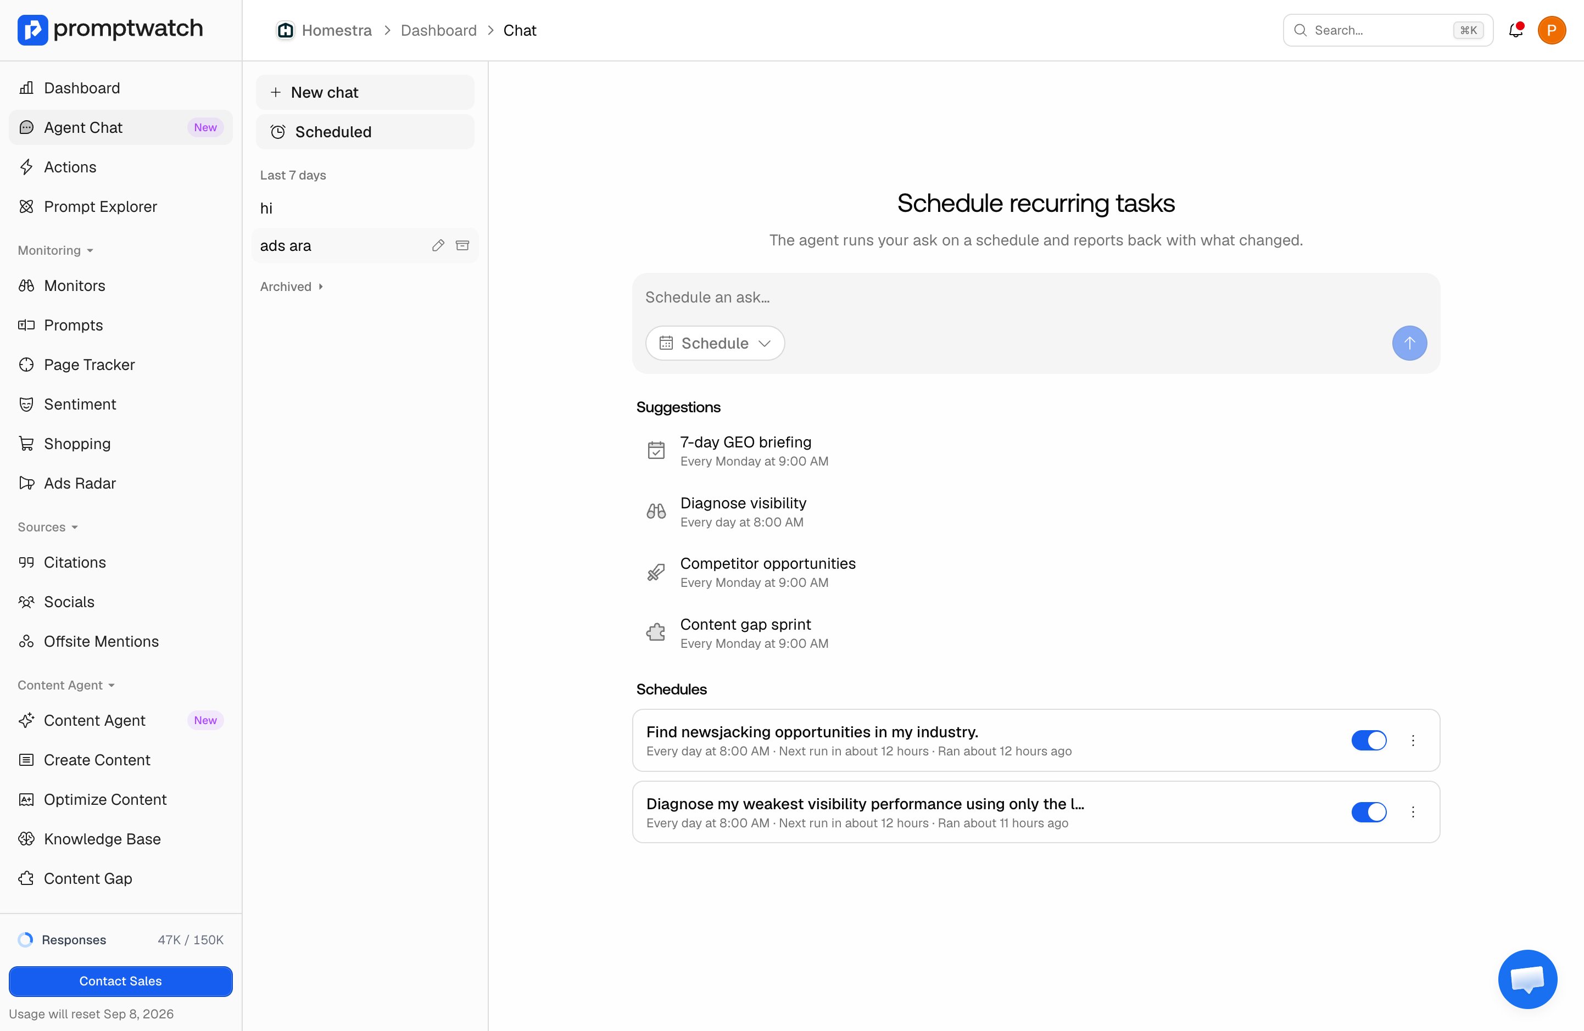The image size is (1584, 1031).
Task: Open Prompt Explorer
Action: click(120, 206)
